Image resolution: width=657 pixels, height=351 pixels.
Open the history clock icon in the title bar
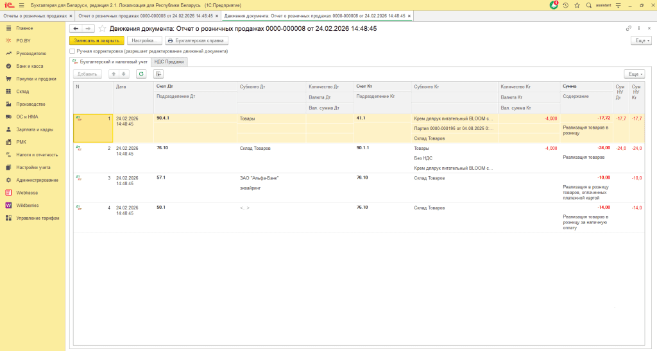pyautogui.click(x=566, y=4)
